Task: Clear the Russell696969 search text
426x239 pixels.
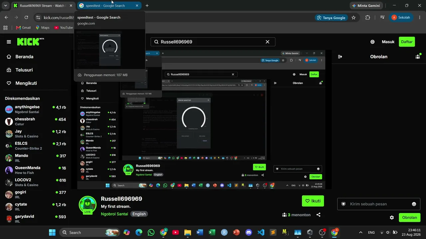Action: (267, 42)
